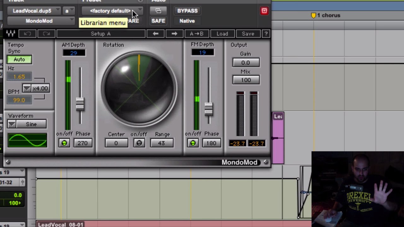Click the Hz rate field 1.65
Screen dimensions: 404x227
click(x=19, y=77)
